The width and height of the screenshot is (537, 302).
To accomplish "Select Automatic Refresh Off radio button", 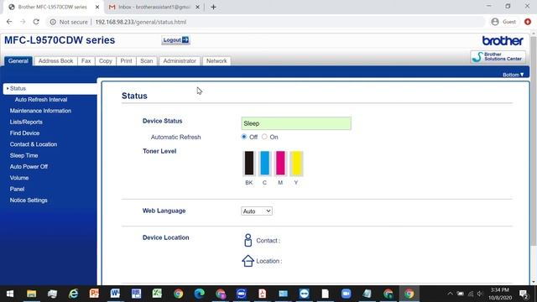I will click(x=244, y=137).
